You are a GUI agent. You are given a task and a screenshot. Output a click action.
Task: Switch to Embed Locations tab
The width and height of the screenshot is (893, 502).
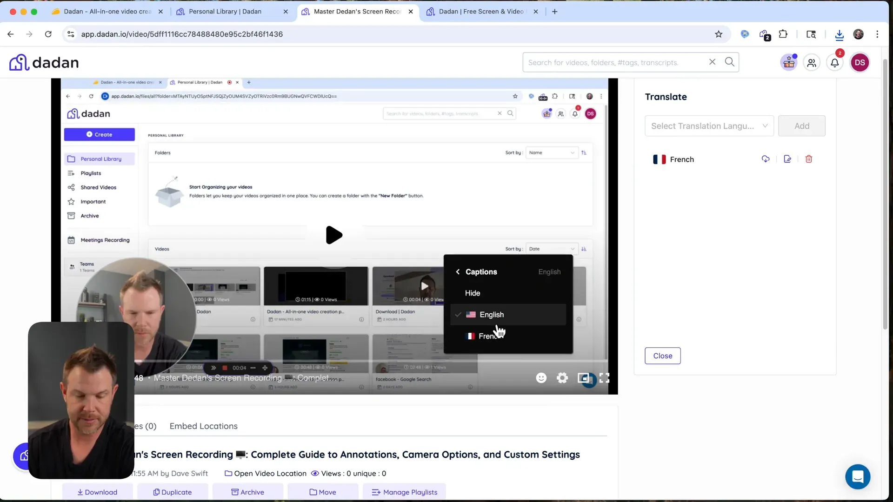[203, 426]
